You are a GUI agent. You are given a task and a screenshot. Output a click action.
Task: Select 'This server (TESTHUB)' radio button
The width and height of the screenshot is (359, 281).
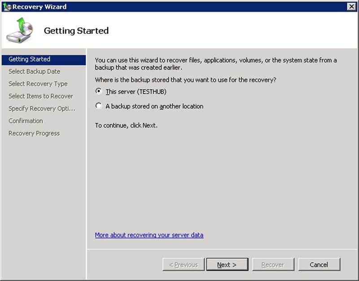point(99,92)
